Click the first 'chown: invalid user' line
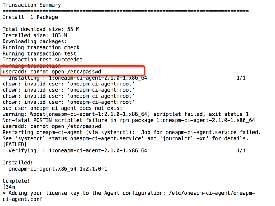This screenshot has width=275, height=206. click(68, 84)
